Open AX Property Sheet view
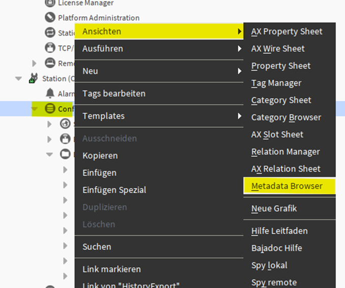Viewport: 345px width, 288px height. pyautogui.click(x=287, y=32)
